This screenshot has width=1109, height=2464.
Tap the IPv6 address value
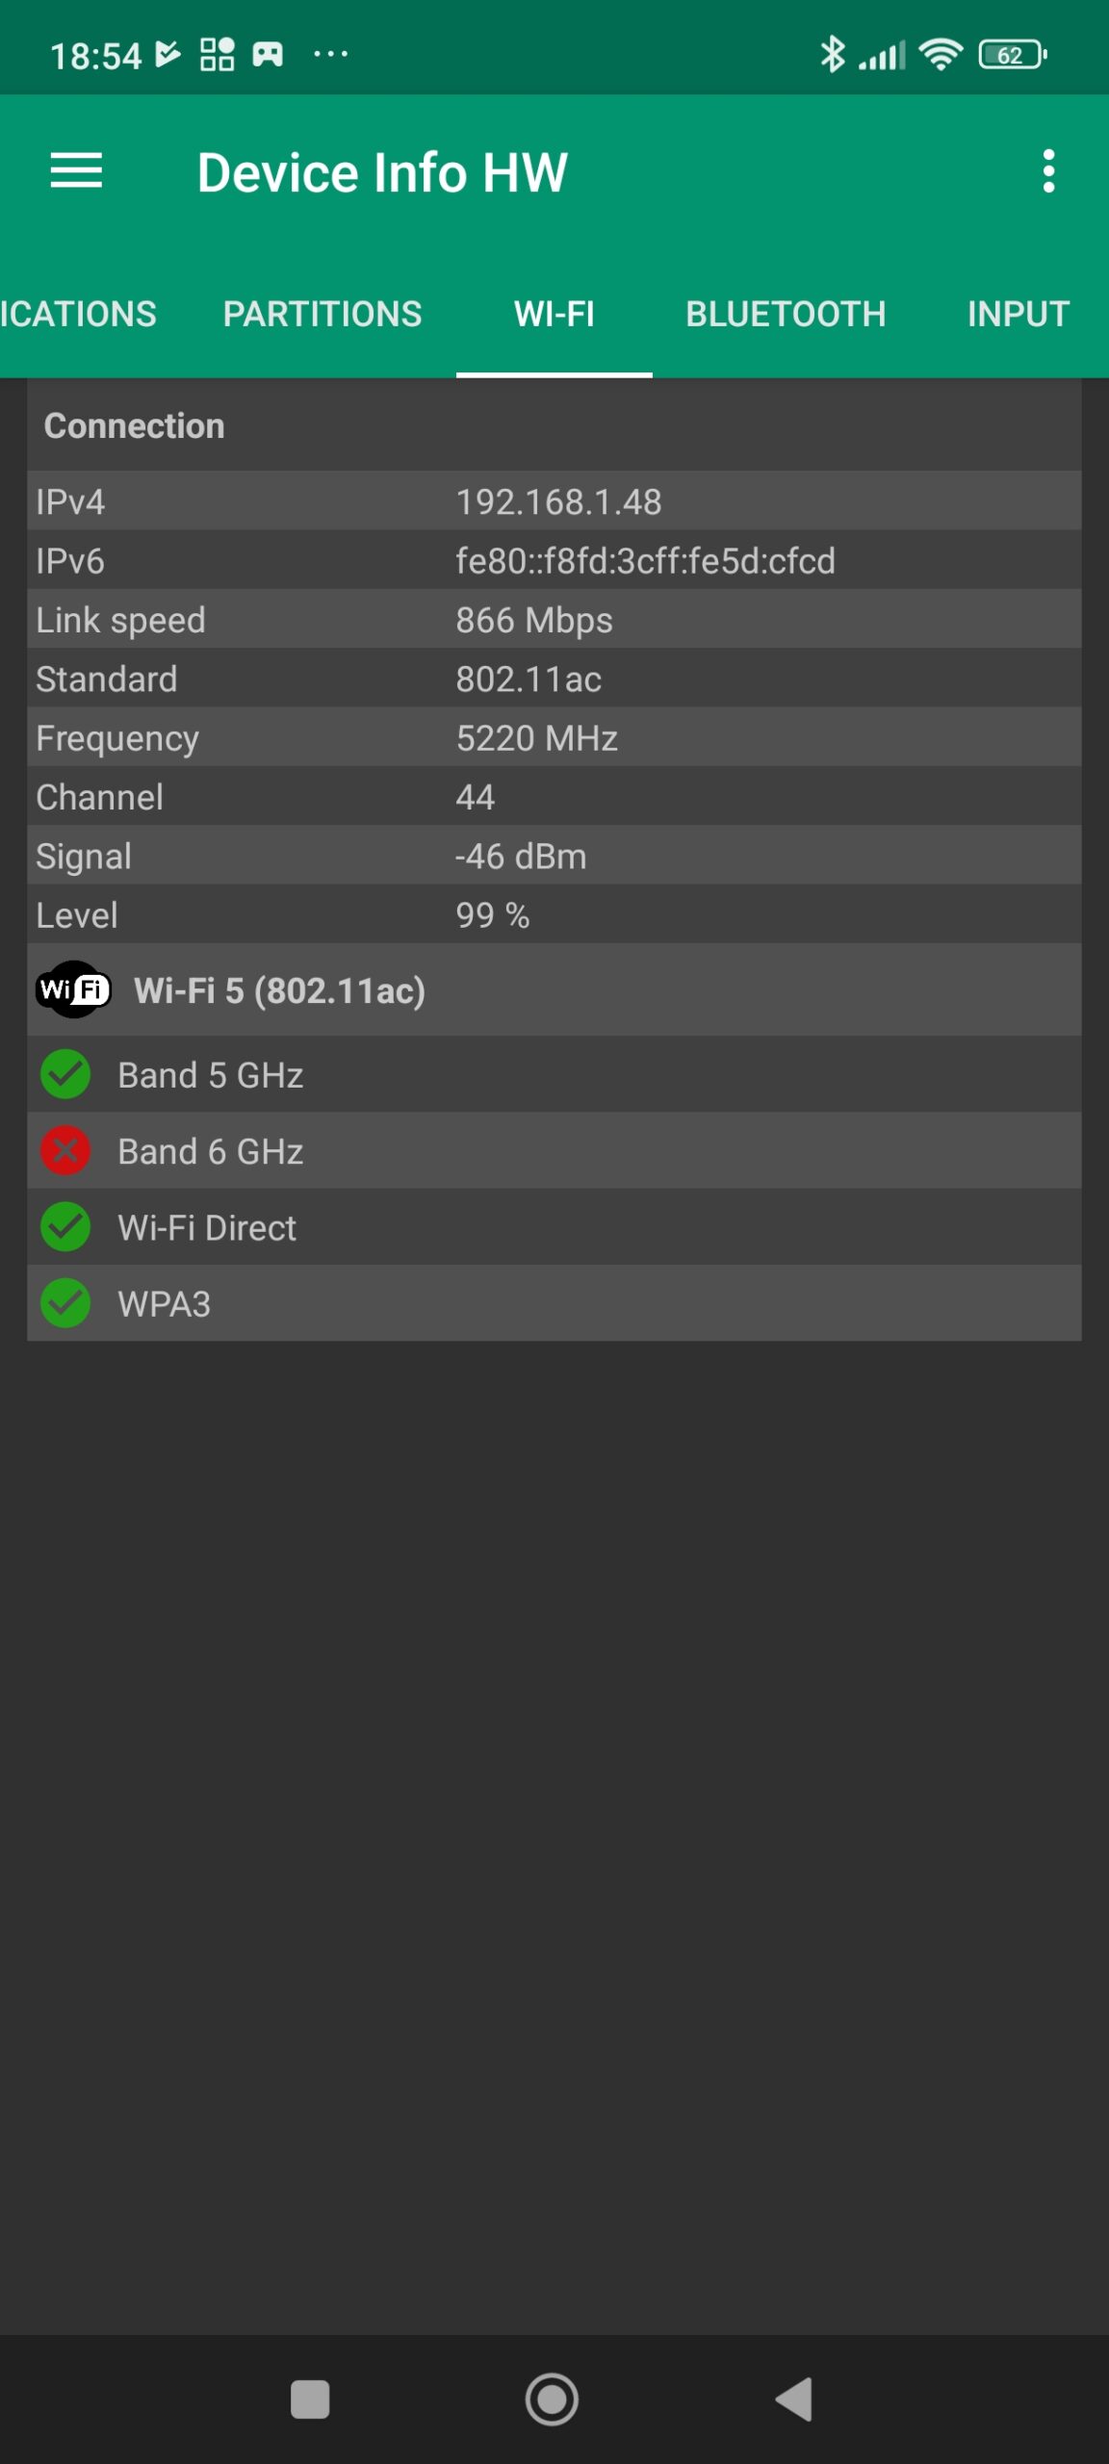[x=645, y=561]
